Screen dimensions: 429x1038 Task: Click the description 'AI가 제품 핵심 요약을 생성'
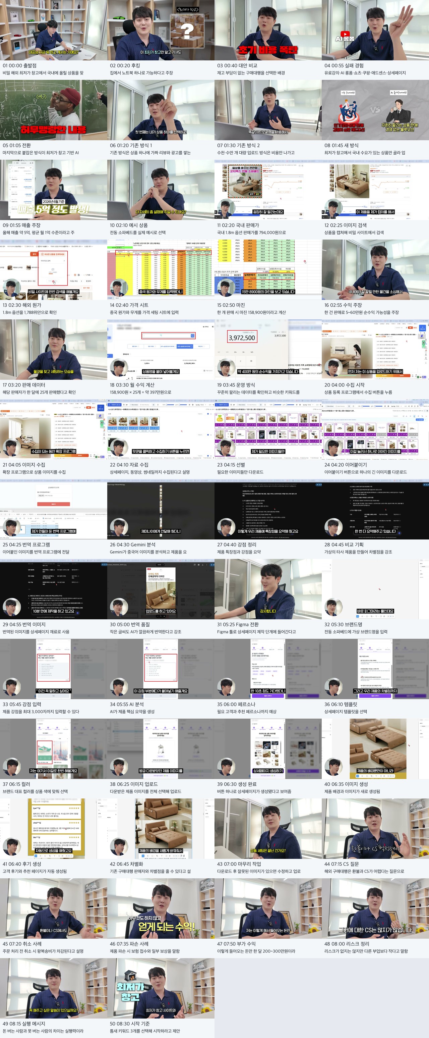(132, 712)
